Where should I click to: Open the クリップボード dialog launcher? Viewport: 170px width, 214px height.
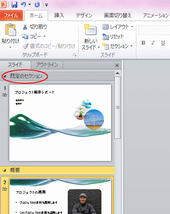(x=75, y=55)
